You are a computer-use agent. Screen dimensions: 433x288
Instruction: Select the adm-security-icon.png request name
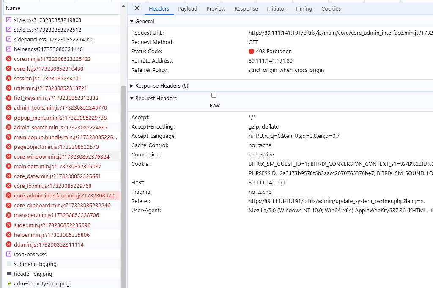[42, 284]
